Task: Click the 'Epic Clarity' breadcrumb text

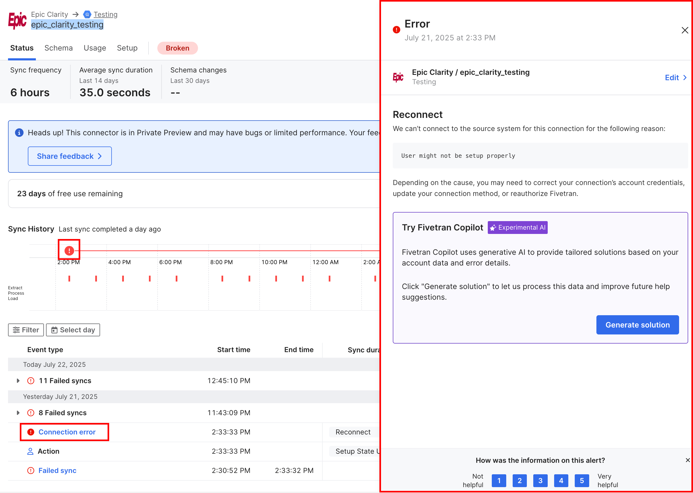Action: (x=49, y=14)
